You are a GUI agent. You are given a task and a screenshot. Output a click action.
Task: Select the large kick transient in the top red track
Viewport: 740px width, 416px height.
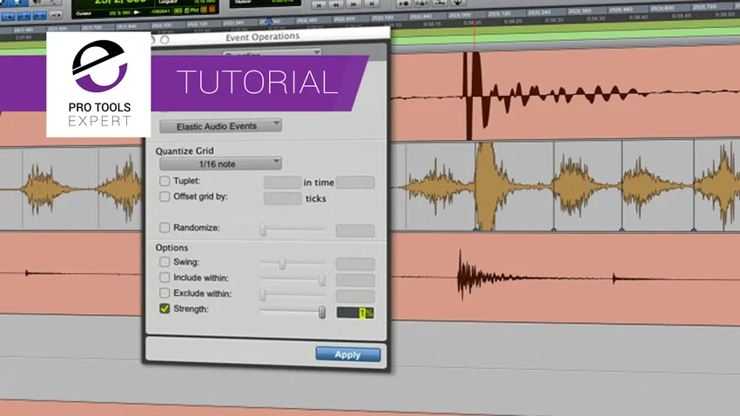474,96
